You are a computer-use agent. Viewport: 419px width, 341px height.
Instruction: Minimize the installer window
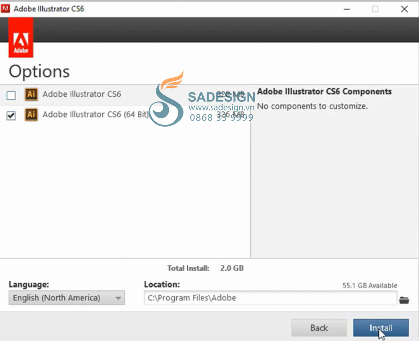coord(347,9)
